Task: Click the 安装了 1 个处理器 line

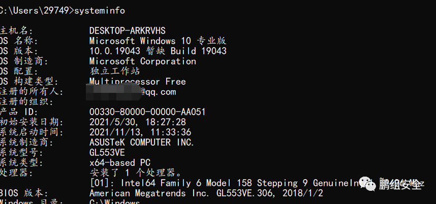Action: tap(136, 173)
